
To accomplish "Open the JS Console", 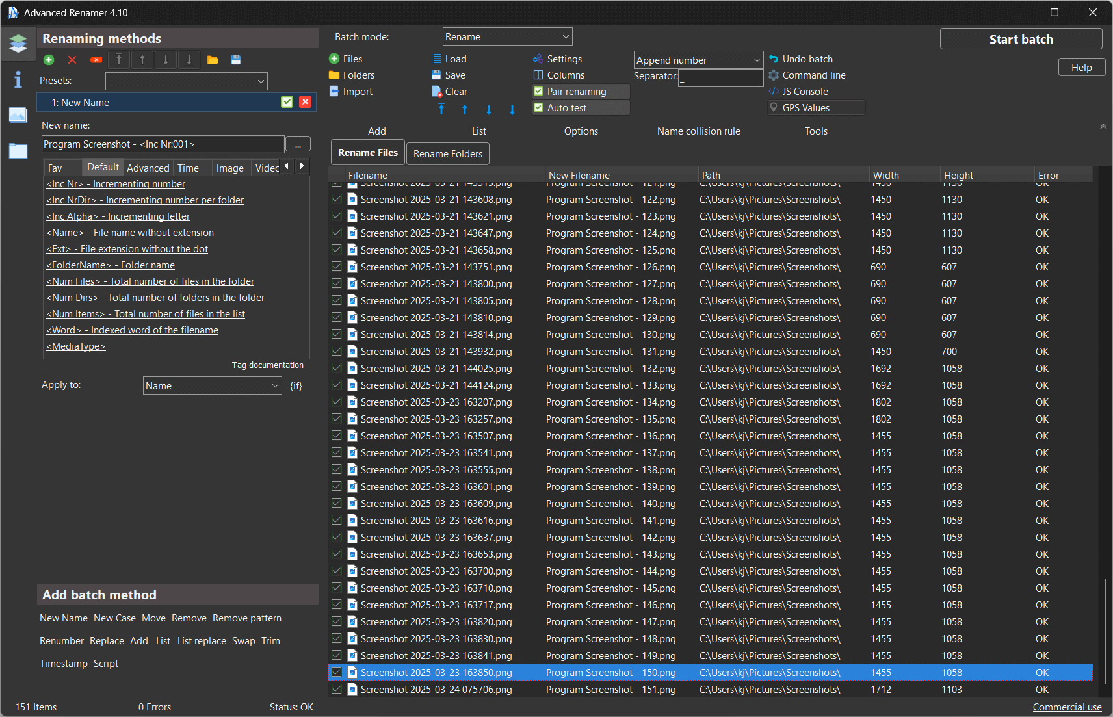I will [x=798, y=92].
